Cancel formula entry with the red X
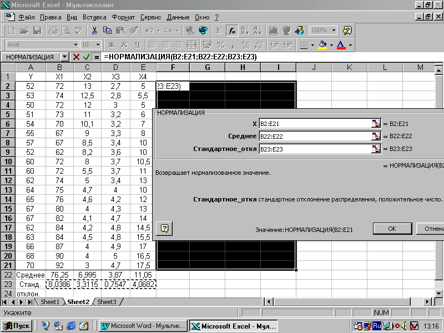The image size is (444, 333). tap(77, 57)
